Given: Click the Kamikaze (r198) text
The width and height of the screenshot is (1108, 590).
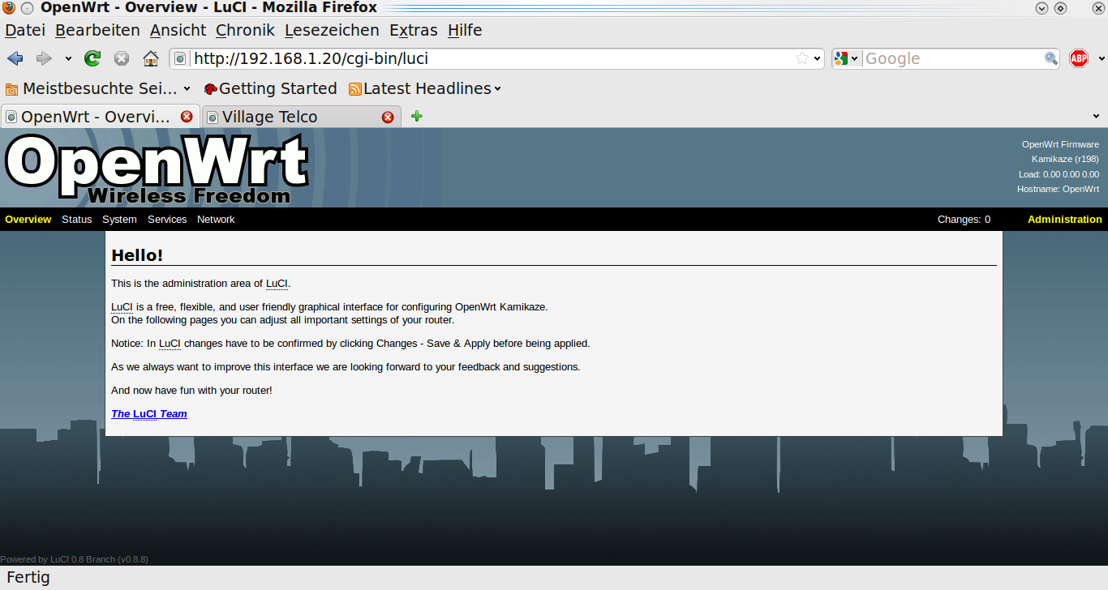Looking at the screenshot, I should pyautogui.click(x=1065, y=159).
